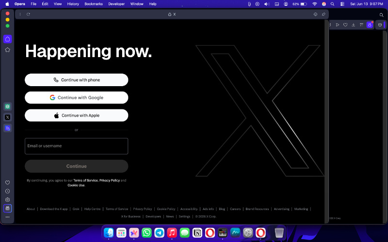Open the Window menu

pos(137,4)
